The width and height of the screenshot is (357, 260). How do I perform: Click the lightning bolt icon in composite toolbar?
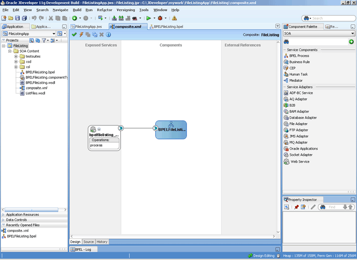[x=81, y=35]
